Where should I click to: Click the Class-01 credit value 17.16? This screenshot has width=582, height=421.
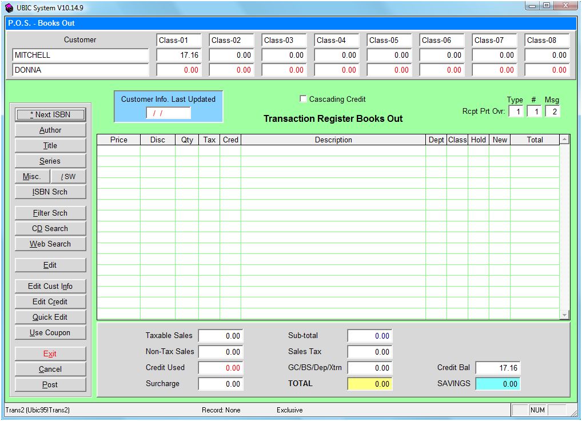[179, 55]
